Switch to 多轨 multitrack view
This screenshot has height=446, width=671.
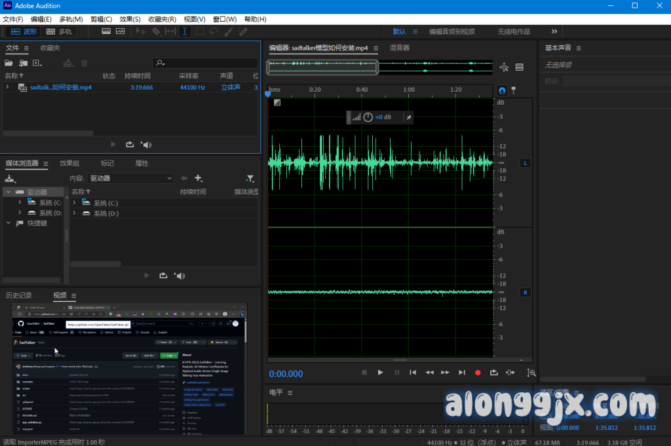(59, 31)
